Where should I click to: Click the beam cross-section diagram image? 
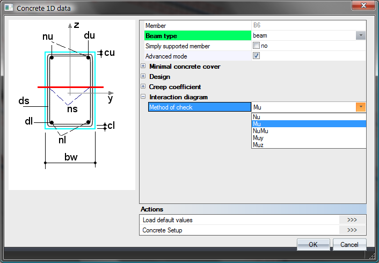tap(72, 105)
